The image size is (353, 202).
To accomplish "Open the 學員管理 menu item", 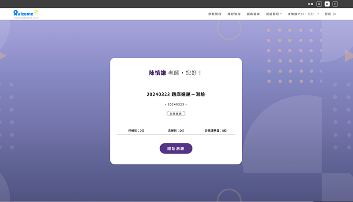I will click(x=215, y=14).
